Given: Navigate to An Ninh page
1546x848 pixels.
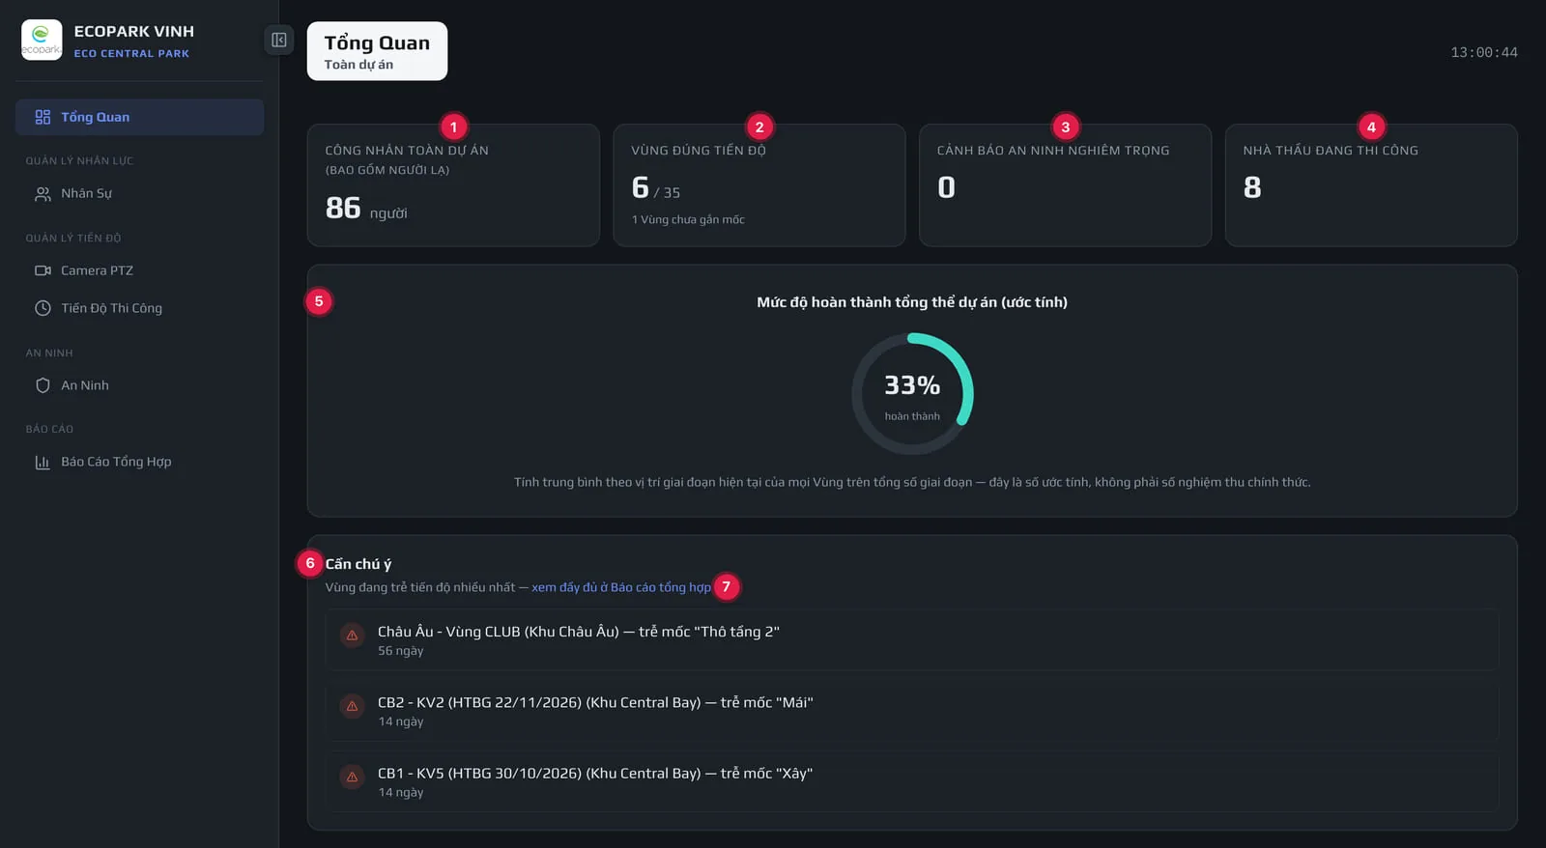Looking at the screenshot, I should (139, 385).
